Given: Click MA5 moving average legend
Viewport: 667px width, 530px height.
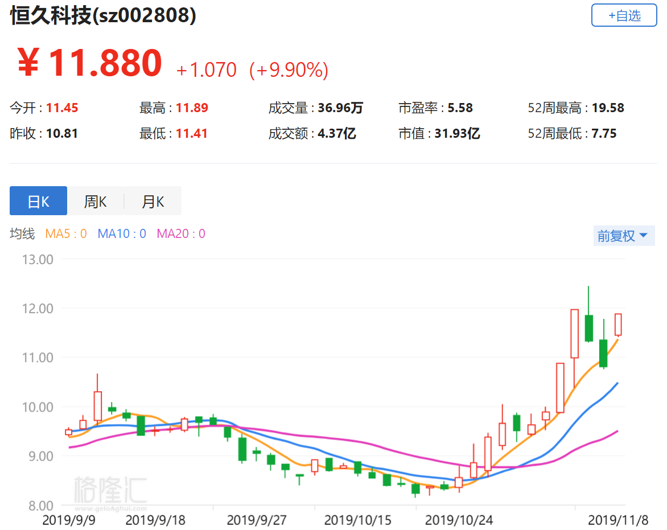Looking at the screenshot, I should [x=66, y=233].
